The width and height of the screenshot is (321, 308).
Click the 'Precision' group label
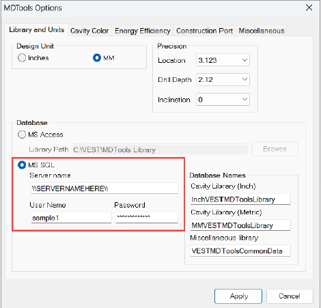point(172,46)
